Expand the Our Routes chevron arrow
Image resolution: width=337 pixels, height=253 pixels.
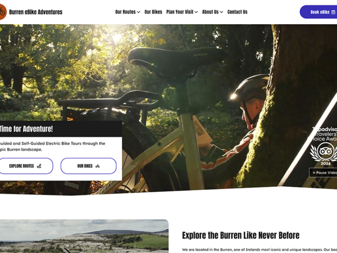[x=139, y=12]
